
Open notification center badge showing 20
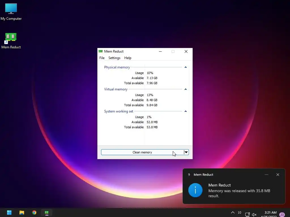[x=282, y=215]
